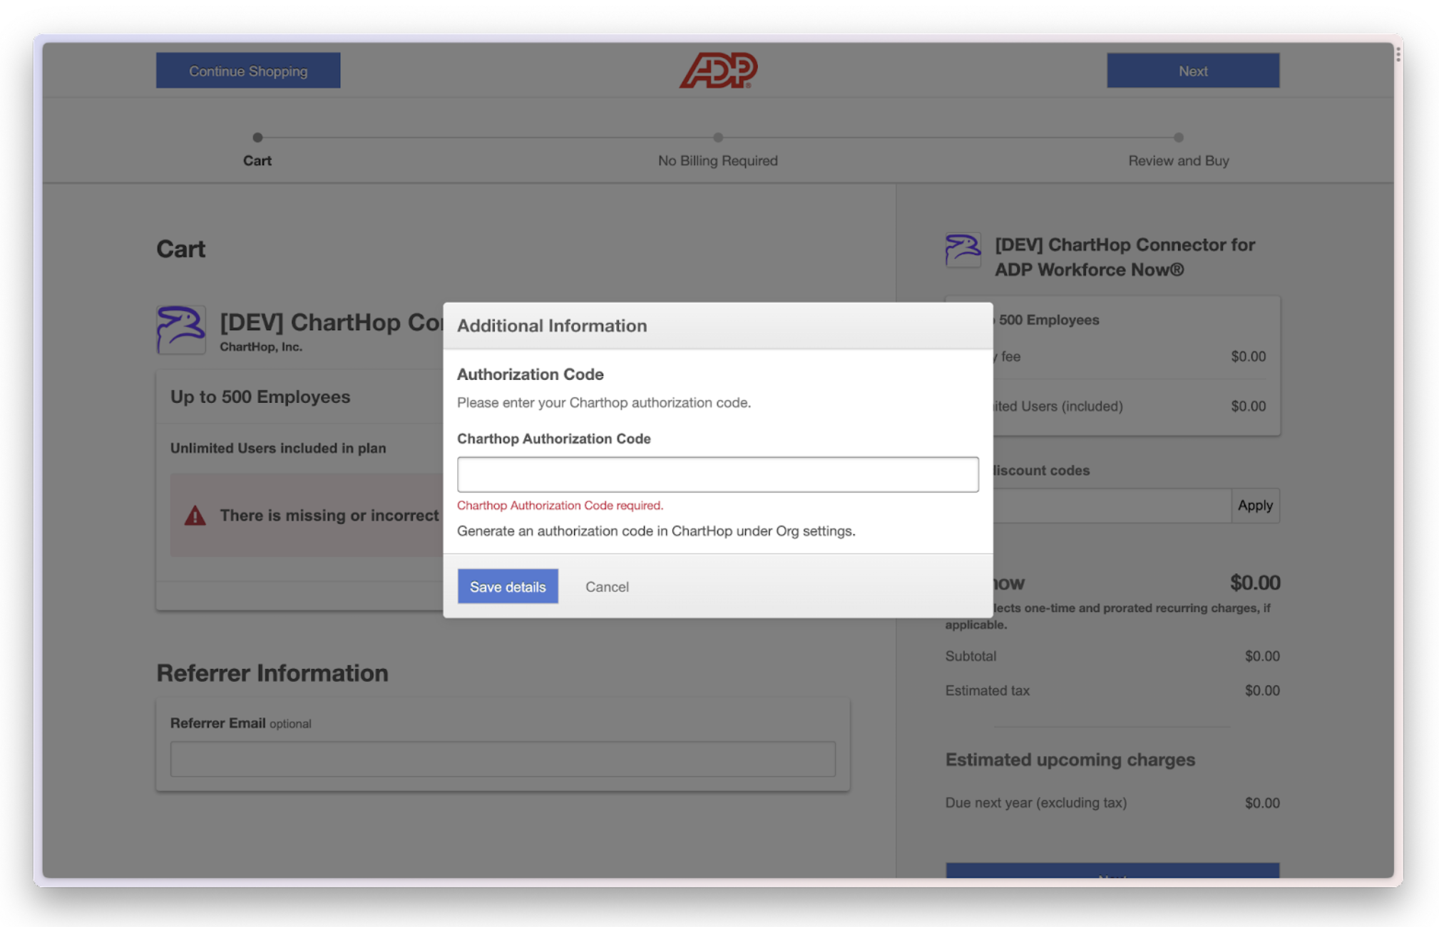Click the Referrer Email input field
This screenshot has width=1439, height=927.
click(x=502, y=759)
